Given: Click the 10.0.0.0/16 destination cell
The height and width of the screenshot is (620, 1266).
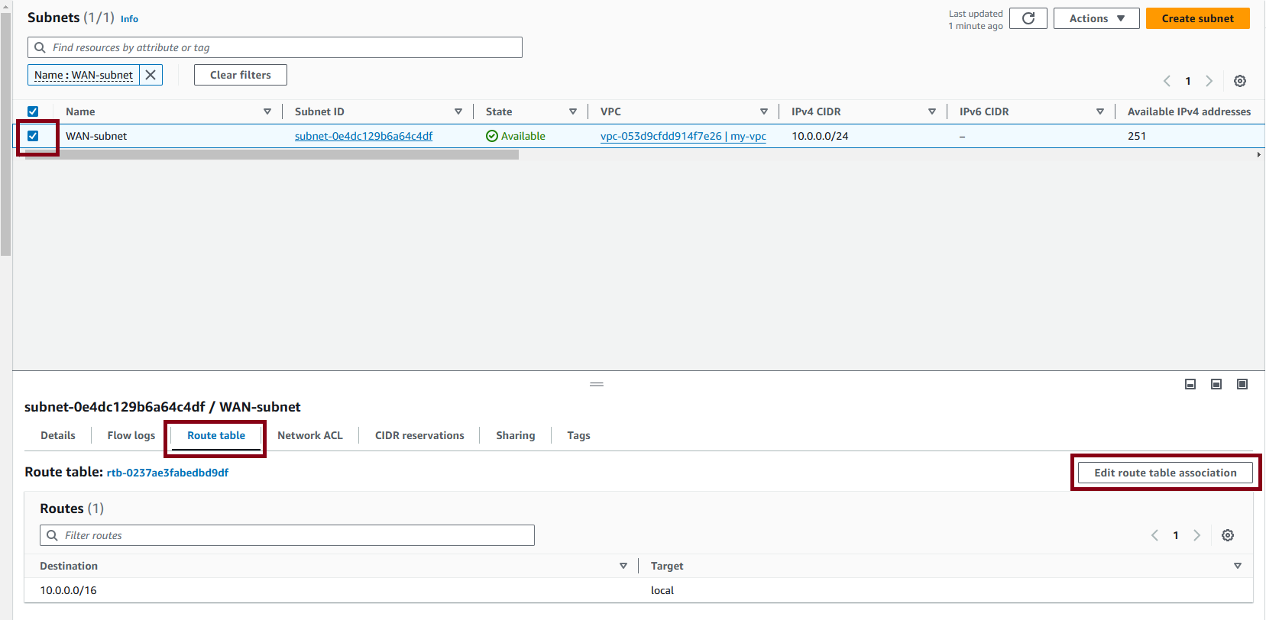Looking at the screenshot, I should coord(68,590).
